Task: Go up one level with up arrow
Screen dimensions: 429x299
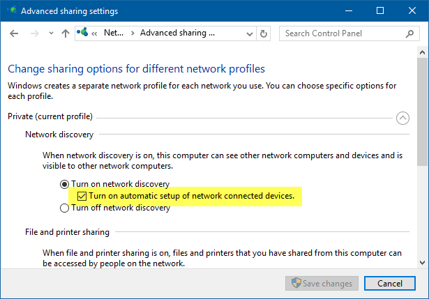Action: tap(66, 33)
